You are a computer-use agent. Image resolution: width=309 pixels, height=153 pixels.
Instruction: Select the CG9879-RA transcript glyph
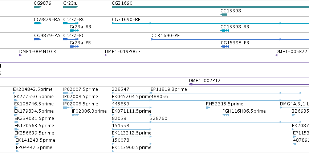coord(37,23)
